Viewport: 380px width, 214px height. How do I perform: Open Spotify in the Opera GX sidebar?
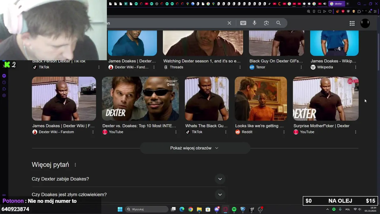pos(4,76)
